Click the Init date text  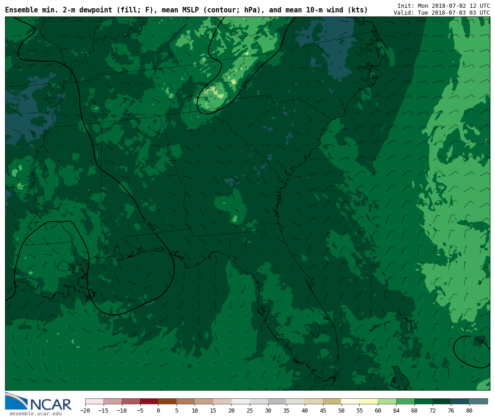444,5
